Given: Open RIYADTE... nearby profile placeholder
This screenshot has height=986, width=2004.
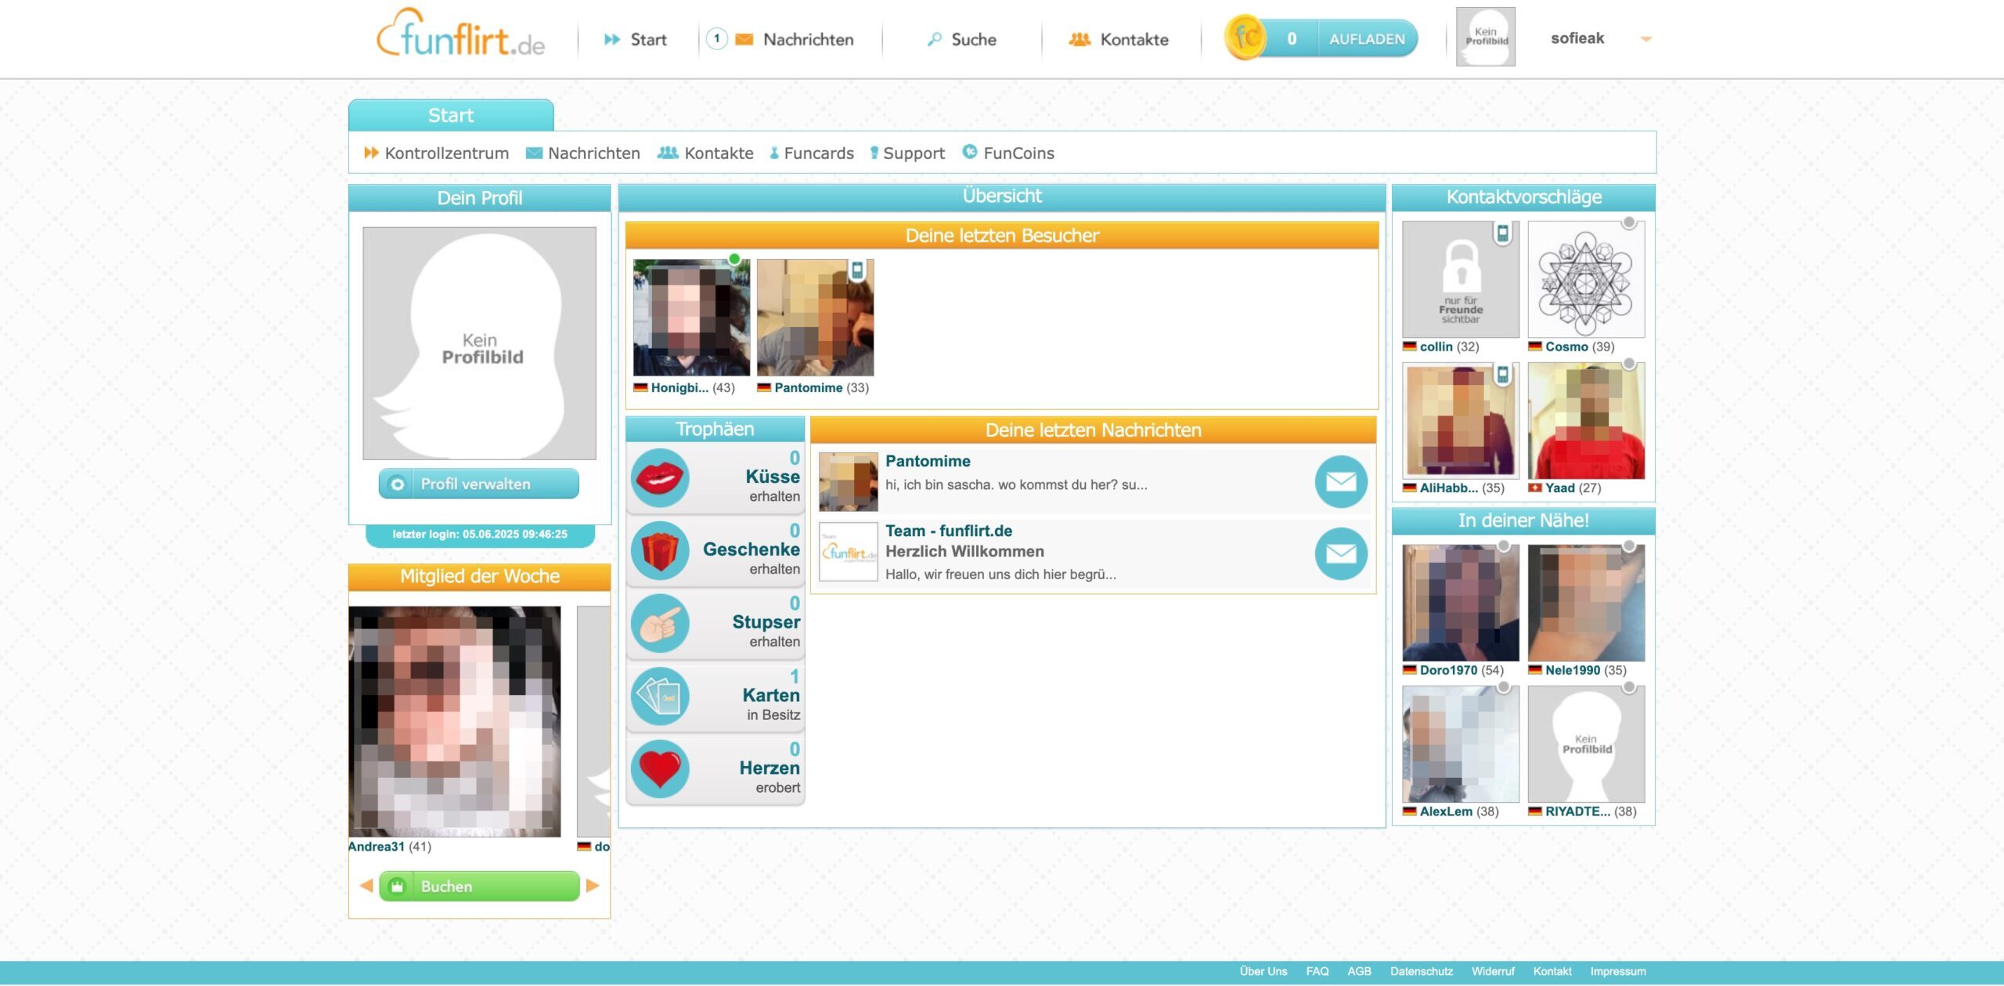Looking at the screenshot, I should coord(1586,744).
